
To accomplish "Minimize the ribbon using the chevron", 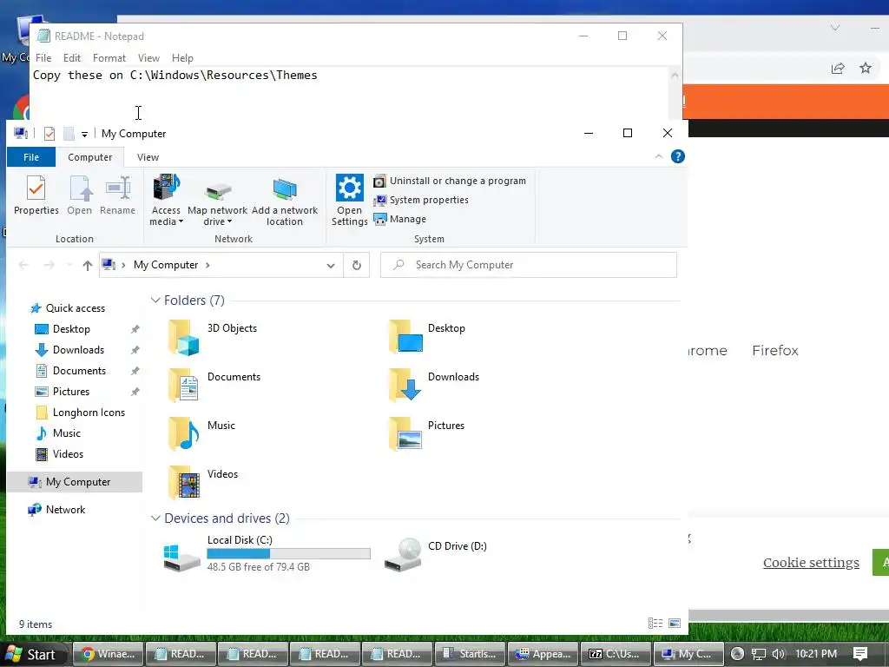I will [659, 156].
